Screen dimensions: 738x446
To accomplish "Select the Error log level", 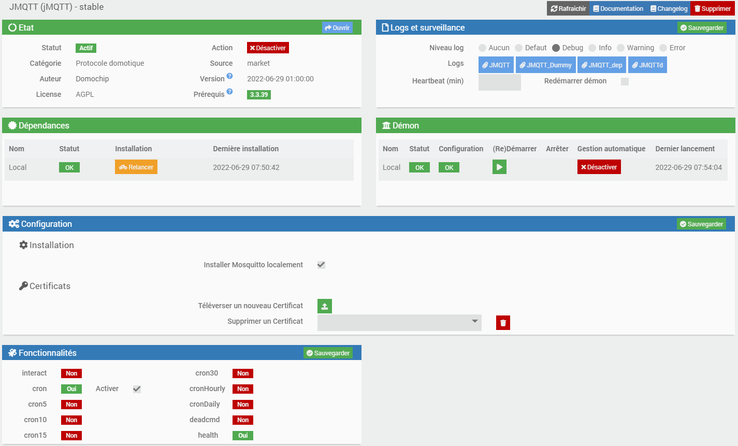I will click(x=663, y=48).
